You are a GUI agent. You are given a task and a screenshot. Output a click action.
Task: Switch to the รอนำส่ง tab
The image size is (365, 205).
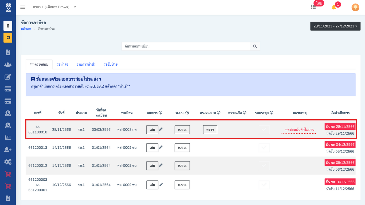[62, 64]
